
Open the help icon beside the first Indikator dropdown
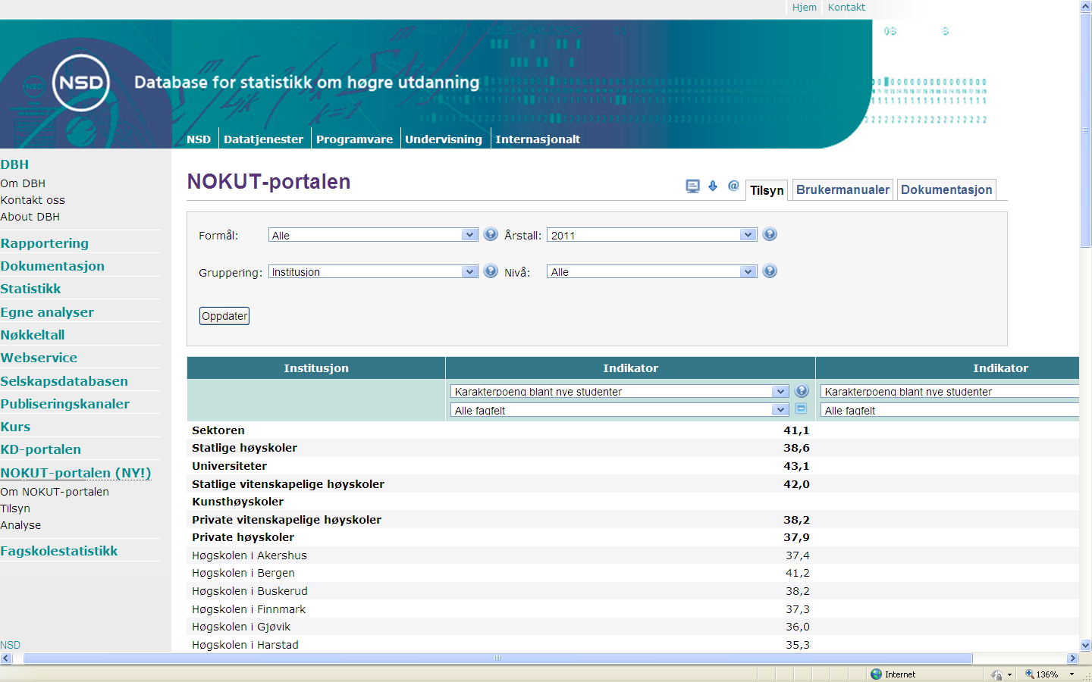802,391
